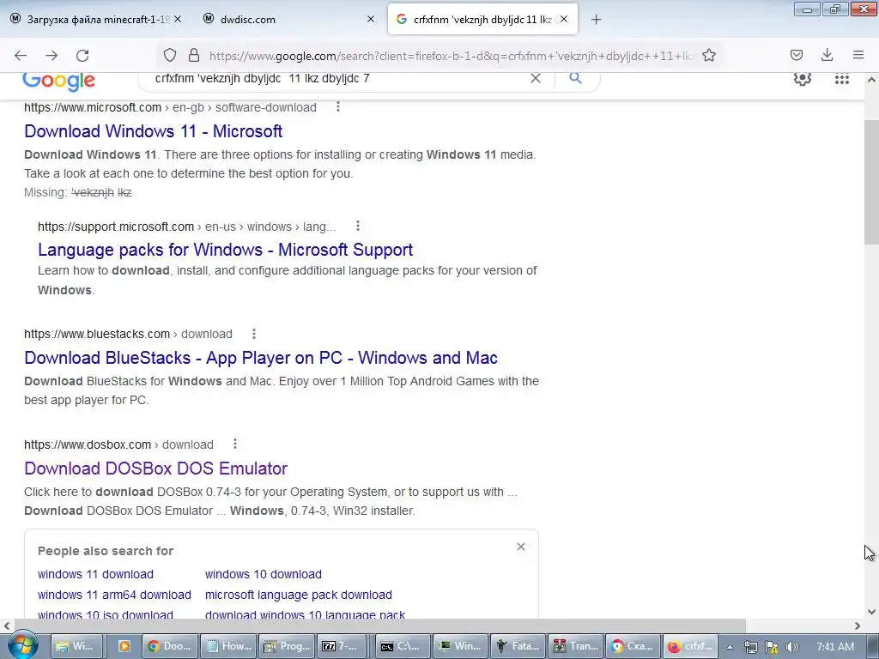Click the Google search magnifier button
The width and height of the screenshot is (879, 659).
pos(575,78)
